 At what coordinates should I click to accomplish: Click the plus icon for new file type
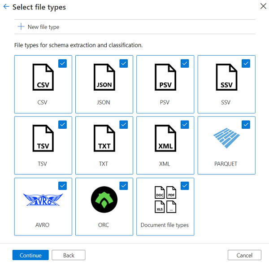(x=21, y=26)
